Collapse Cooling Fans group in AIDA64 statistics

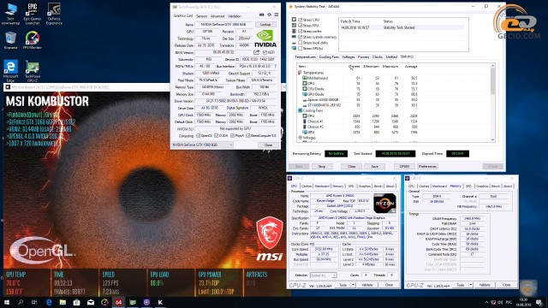click(x=300, y=110)
